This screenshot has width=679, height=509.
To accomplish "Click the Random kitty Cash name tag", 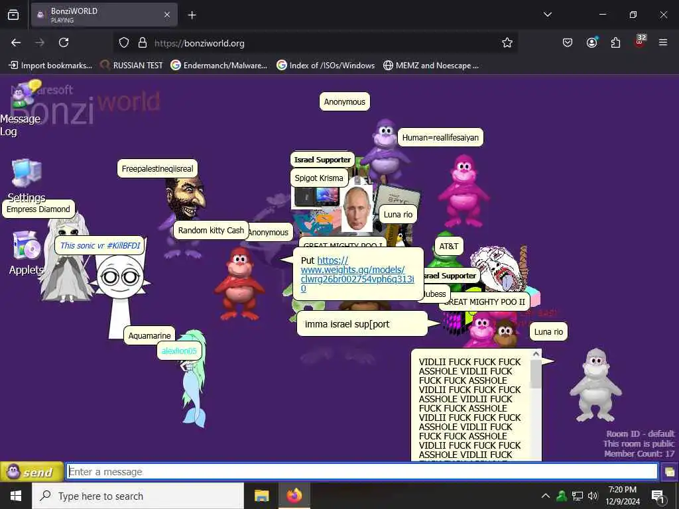I will [x=211, y=230].
